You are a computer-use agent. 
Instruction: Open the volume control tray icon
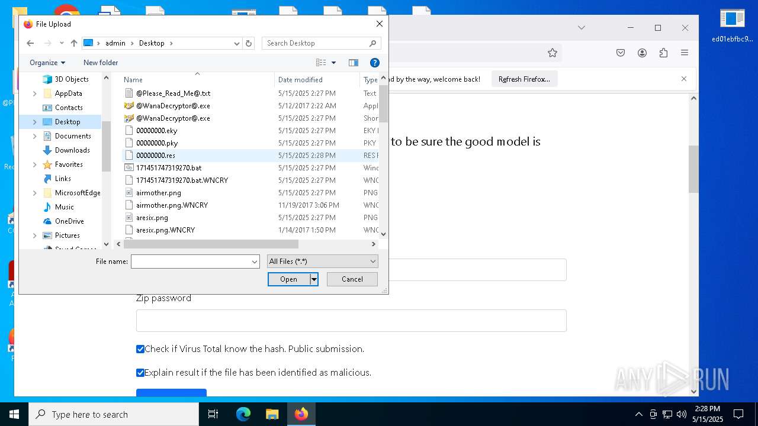click(682, 414)
